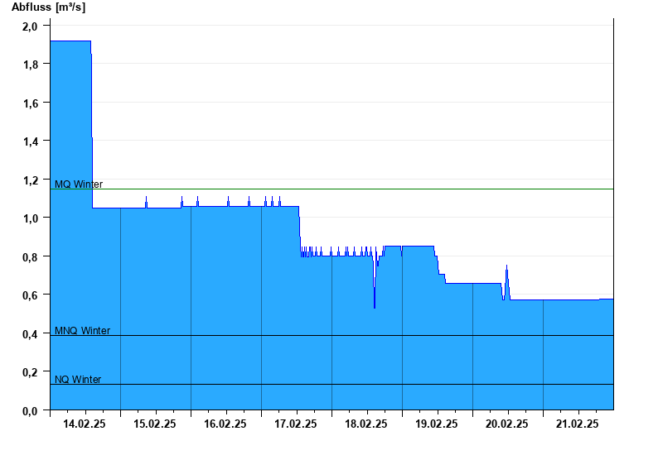Click the 21.02.25 date label
Screen dimensions: 663x455
pyautogui.click(x=577, y=424)
